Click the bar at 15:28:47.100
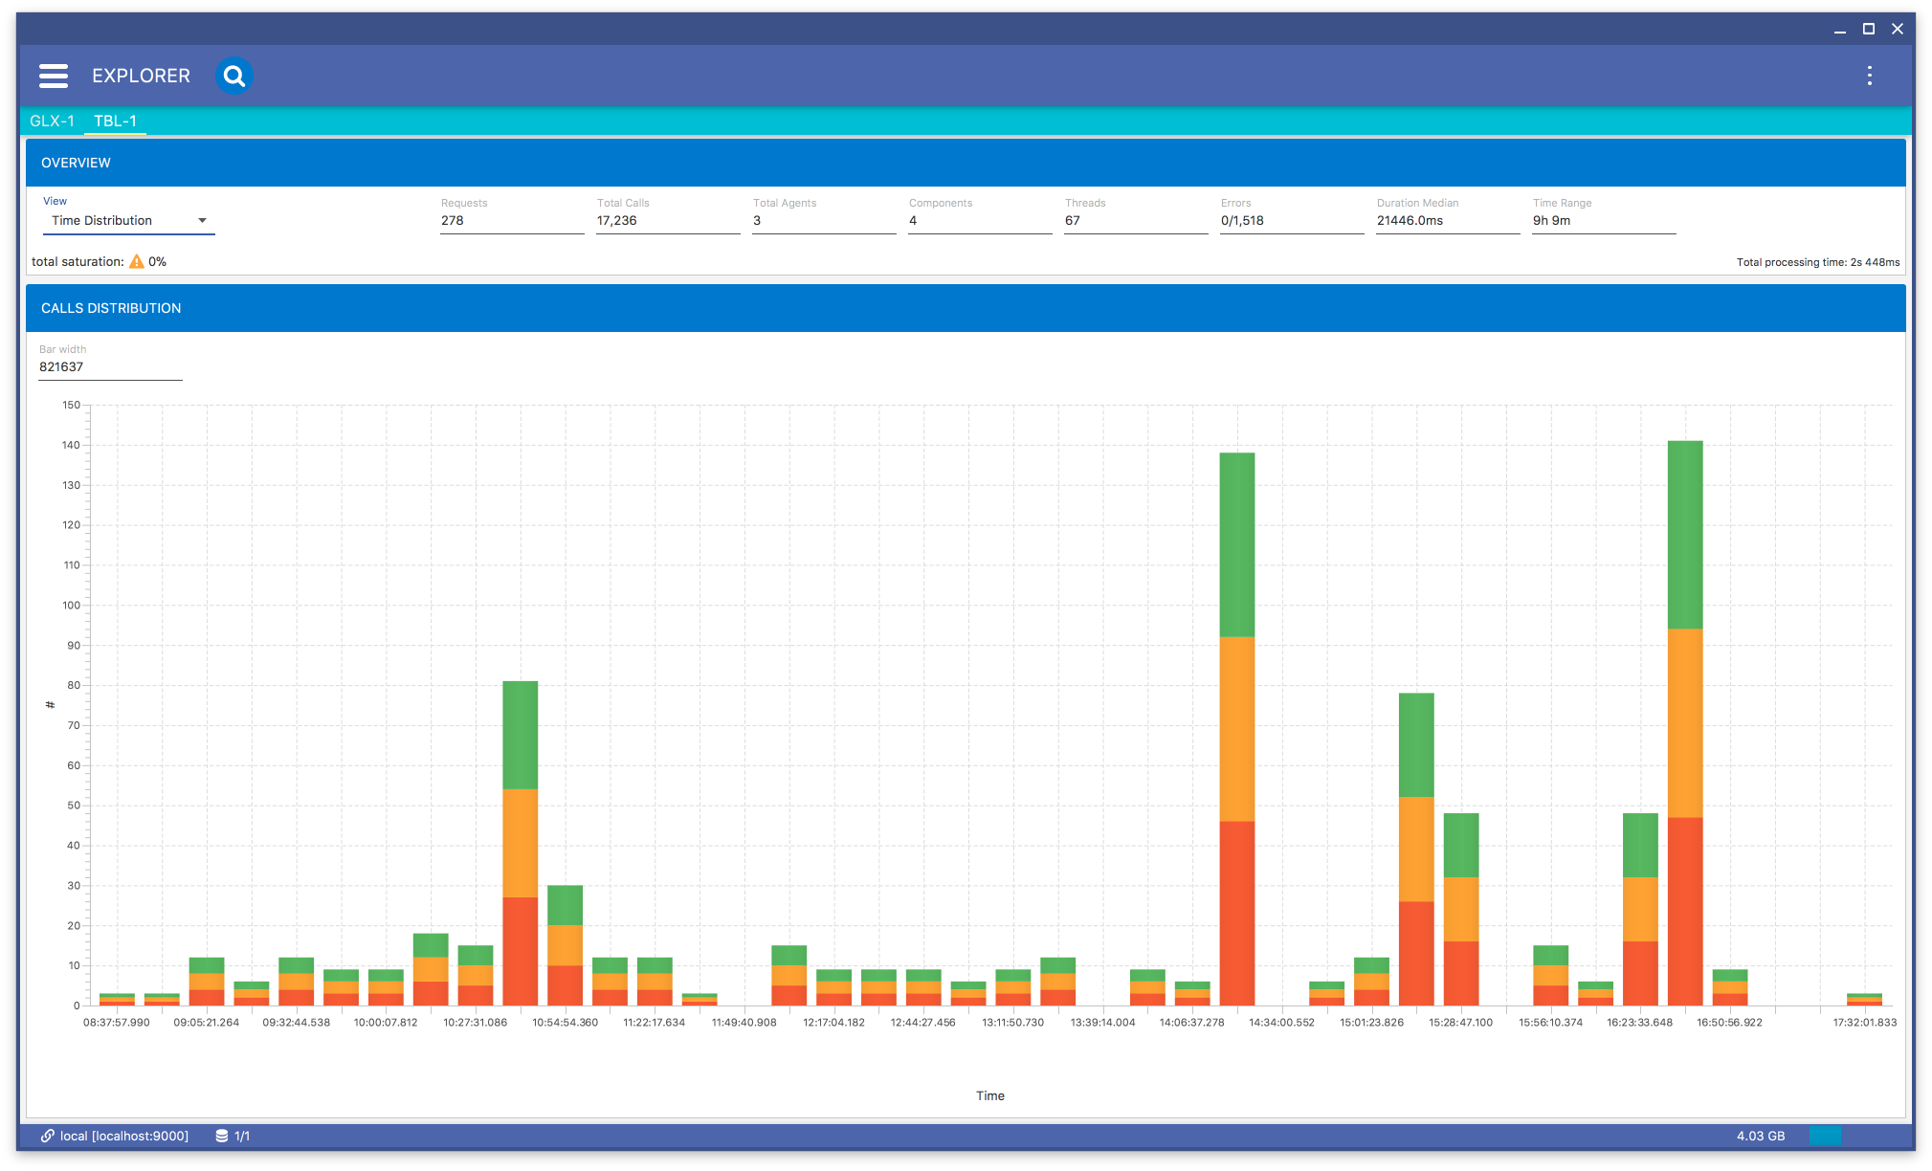This screenshot has width=1932, height=1171. point(1461,909)
